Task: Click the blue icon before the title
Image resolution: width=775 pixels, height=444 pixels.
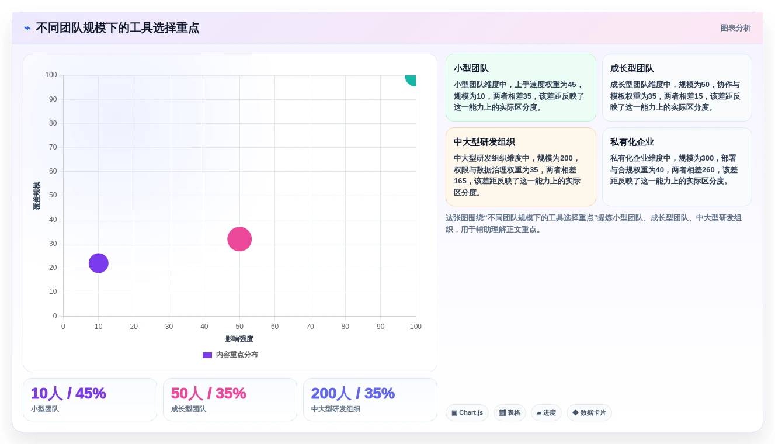Action: (x=27, y=28)
